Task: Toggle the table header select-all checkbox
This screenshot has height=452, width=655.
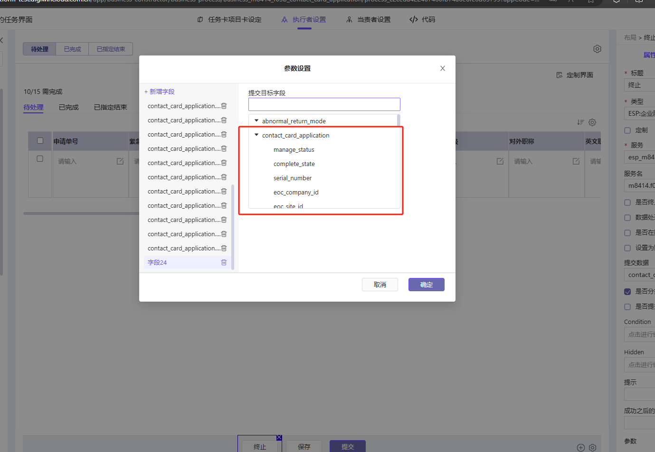Action: pyautogui.click(x=40, y=141)
